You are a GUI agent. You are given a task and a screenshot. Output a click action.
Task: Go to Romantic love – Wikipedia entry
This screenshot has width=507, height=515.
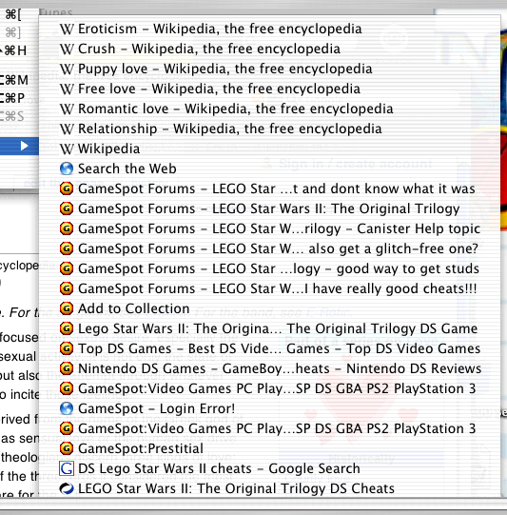coord(270,109)
